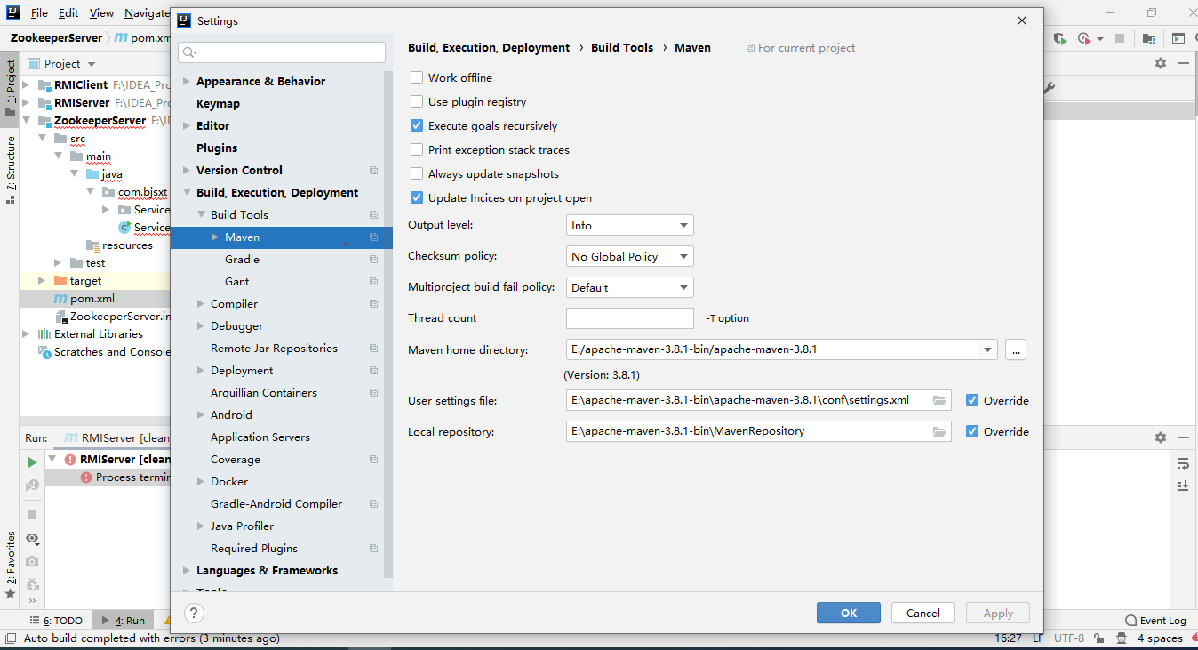Open the Edit menu

point(68,13)
